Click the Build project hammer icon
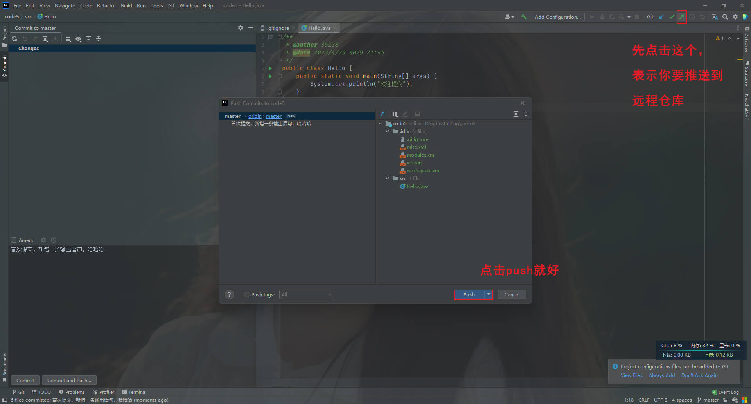This screenshot has width=751, height=404. point(524,17)
